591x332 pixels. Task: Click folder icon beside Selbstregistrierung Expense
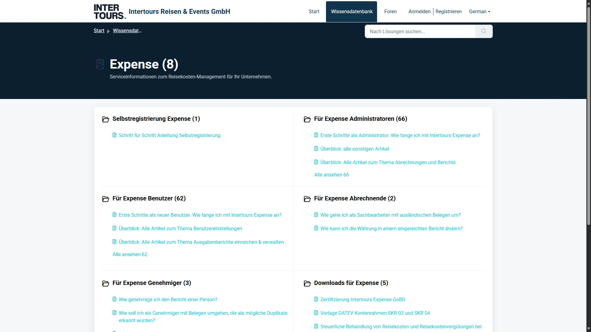pos(106,119)
